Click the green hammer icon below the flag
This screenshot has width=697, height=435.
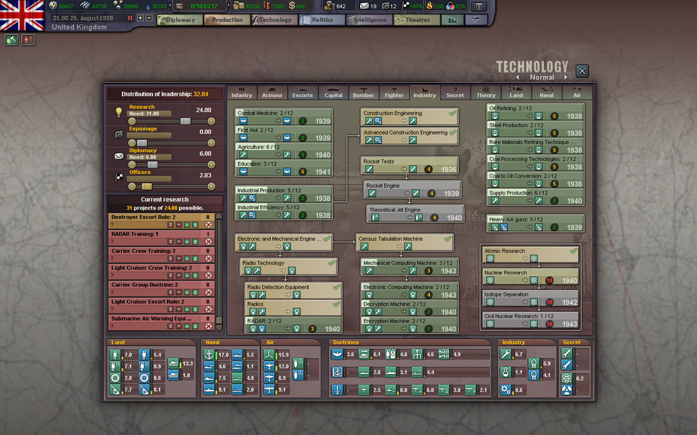click(x=11, y=40)
